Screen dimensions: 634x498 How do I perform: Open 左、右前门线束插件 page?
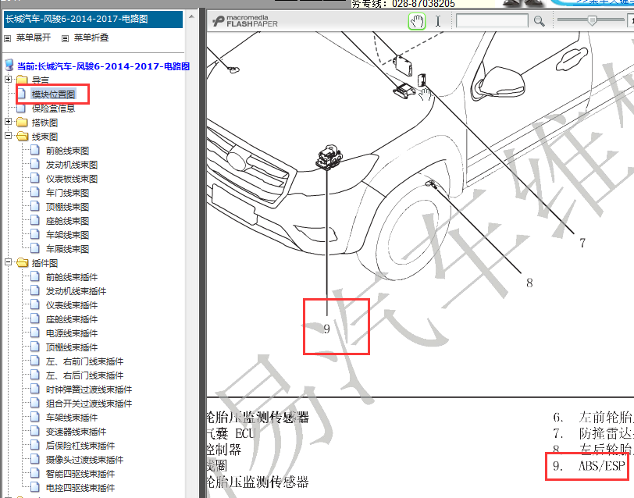[84, 361]
